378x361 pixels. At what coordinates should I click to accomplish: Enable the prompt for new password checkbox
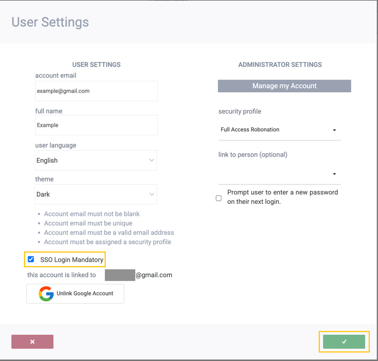click(x=219, y=198)
